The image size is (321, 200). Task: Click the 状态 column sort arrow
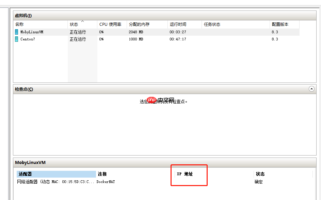pyautogui.click(x=82, y=22)
